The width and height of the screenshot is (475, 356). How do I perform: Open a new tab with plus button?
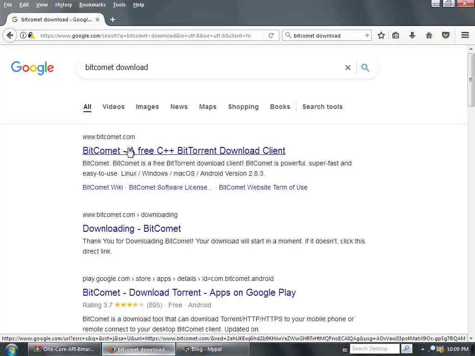point(113,19)
